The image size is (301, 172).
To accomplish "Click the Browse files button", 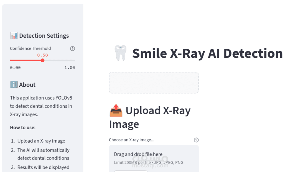I will (x=131, y=171).
